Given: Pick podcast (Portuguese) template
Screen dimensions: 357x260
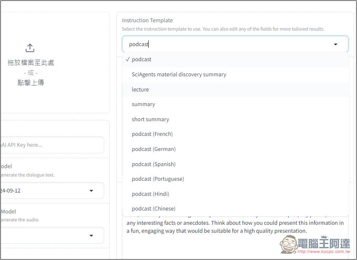Looking at the screenshot, I should pyautogui.click(x=235, y=179).
